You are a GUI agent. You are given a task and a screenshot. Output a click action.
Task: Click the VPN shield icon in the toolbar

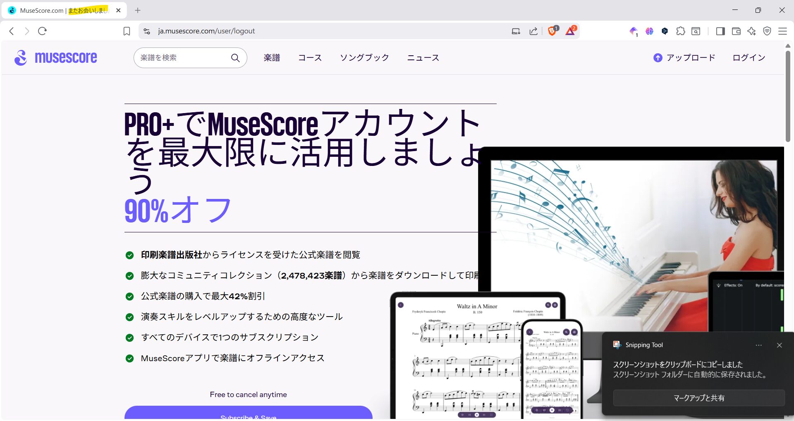pos(767,31)
